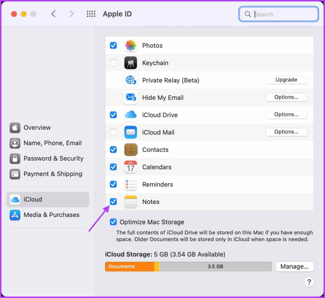
Task: Toggle Optimize Mac Storage checkbox
Action: coord(113,222)
